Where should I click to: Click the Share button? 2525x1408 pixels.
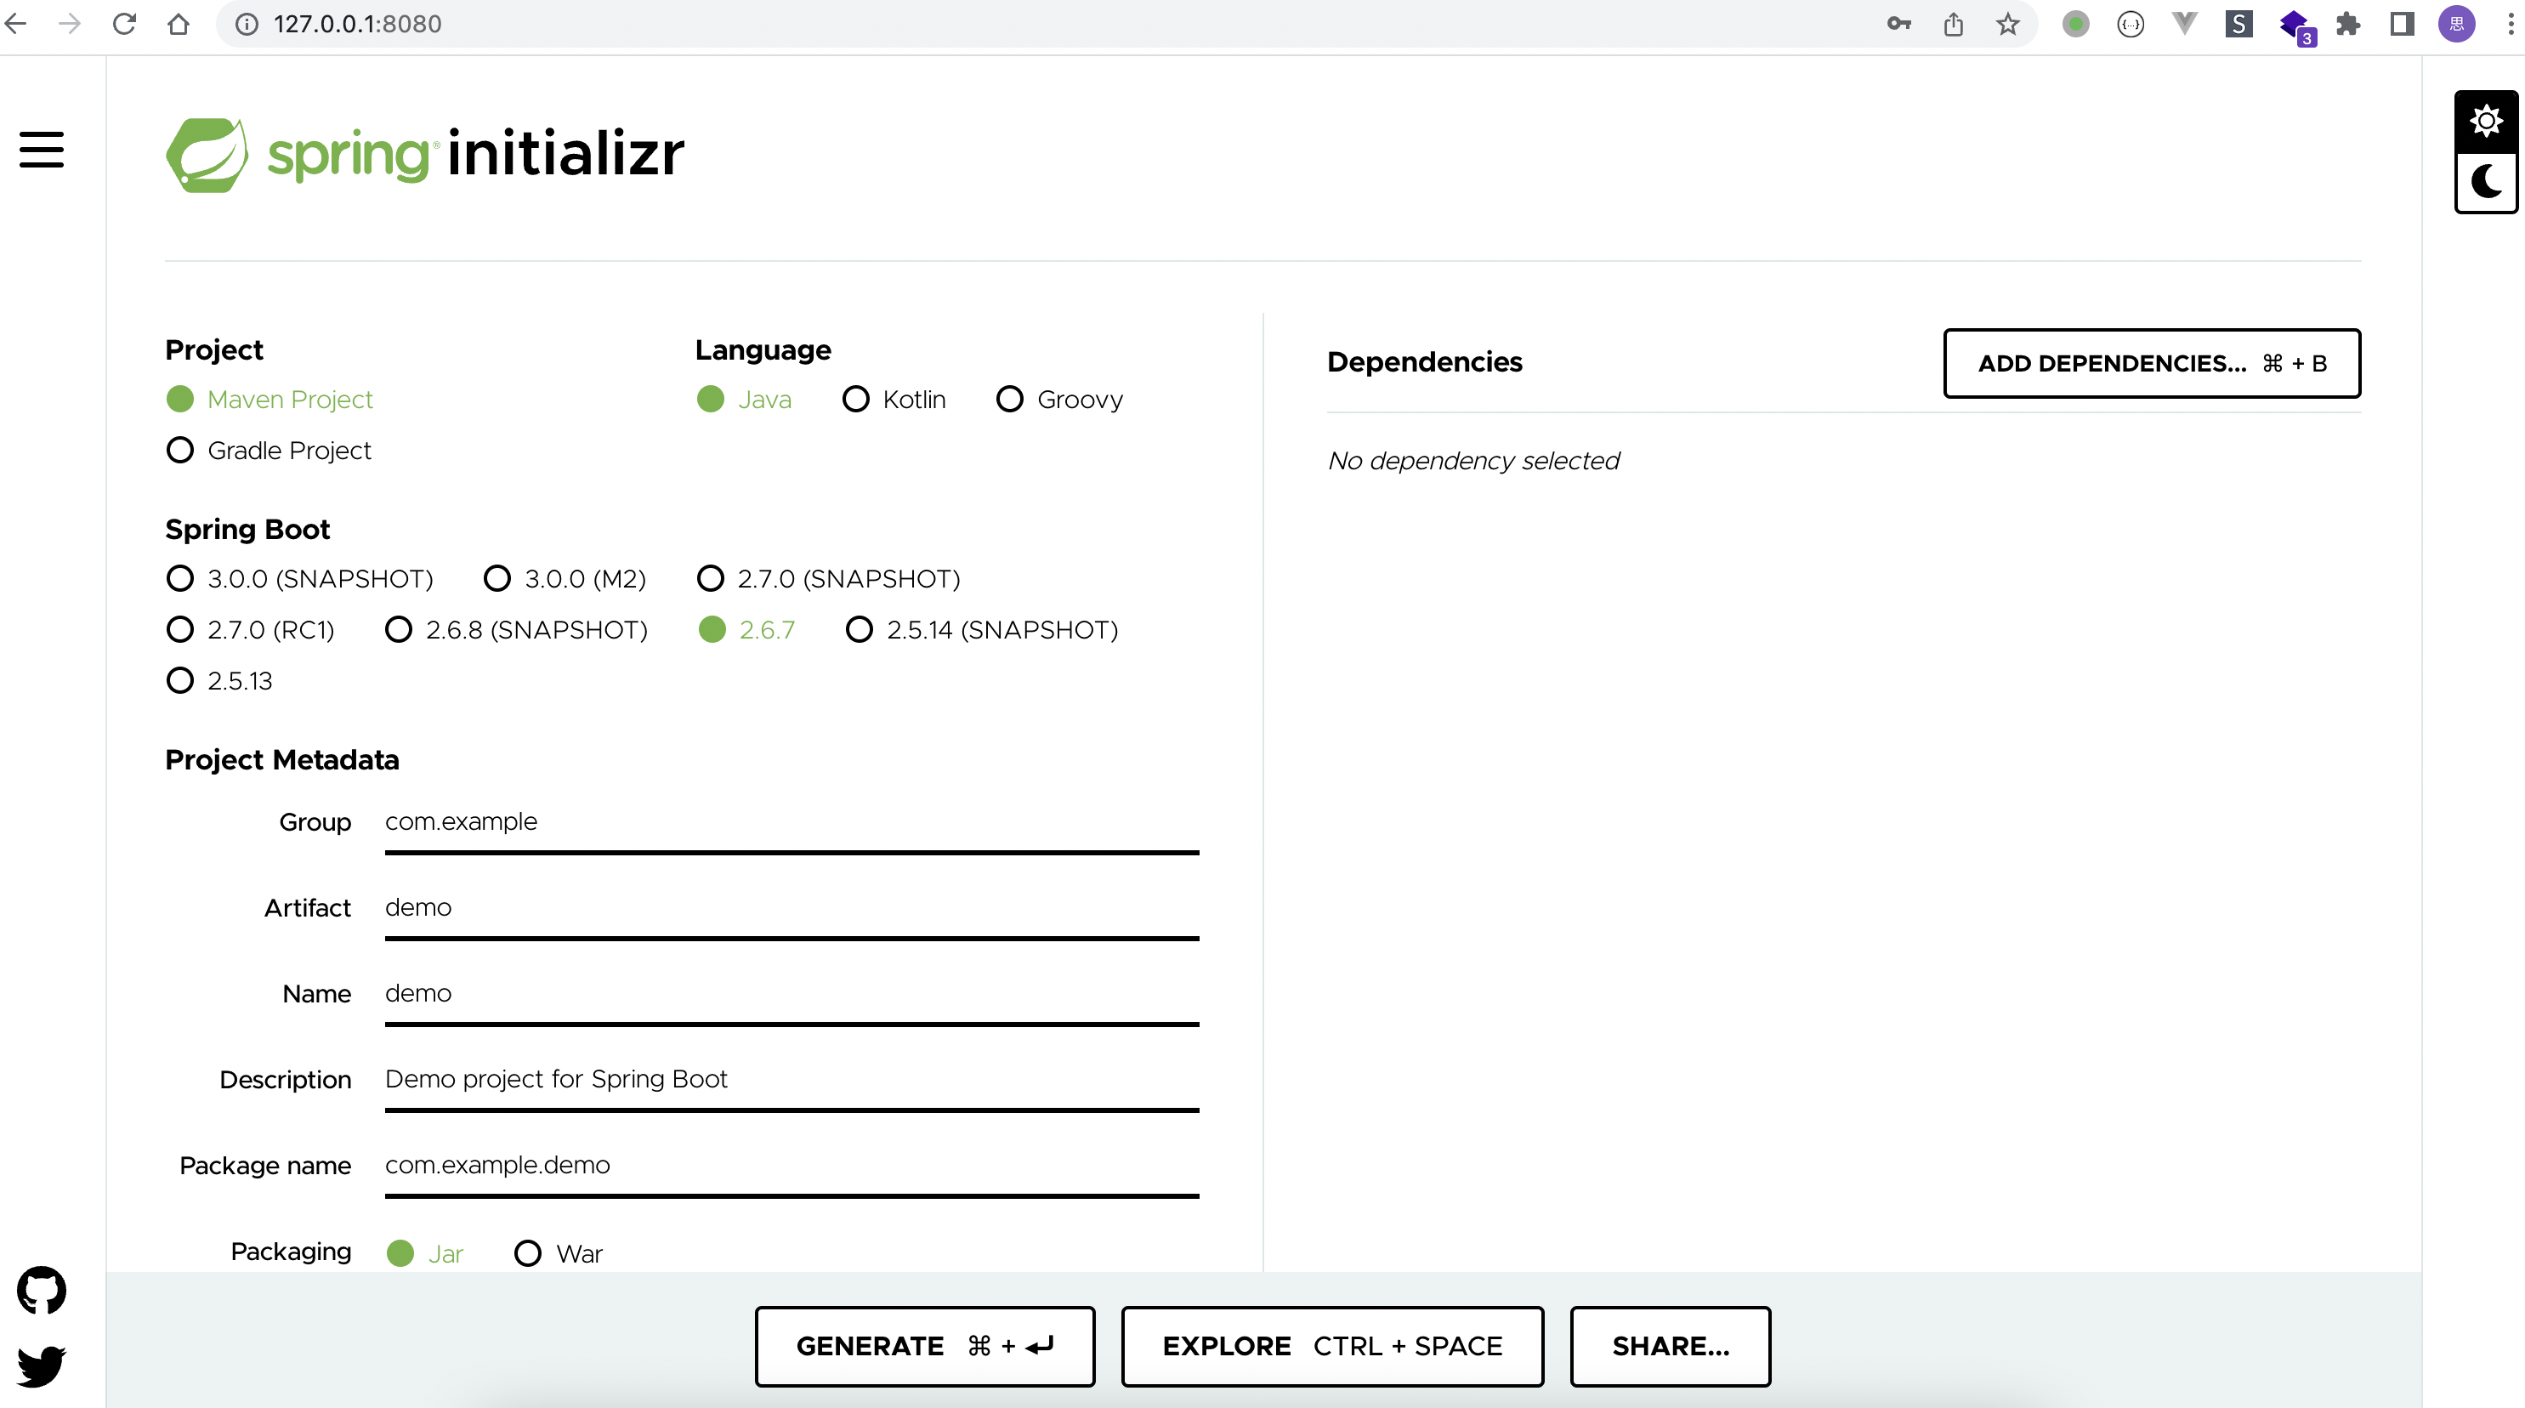pos(1671,1346)
